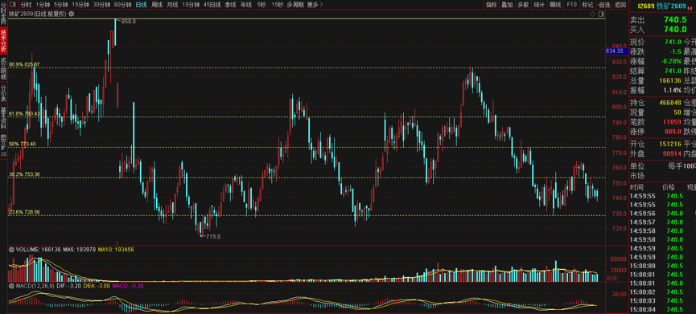This screenshot has width=696, height=314.
Task: Click the 23.6% 728.56 Fibonacci label
Action: 24,213
